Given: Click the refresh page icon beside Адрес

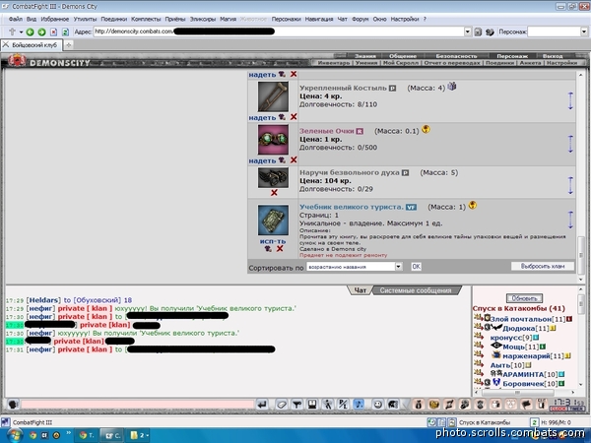Looking at the screenshot, I should pos(65,32).
